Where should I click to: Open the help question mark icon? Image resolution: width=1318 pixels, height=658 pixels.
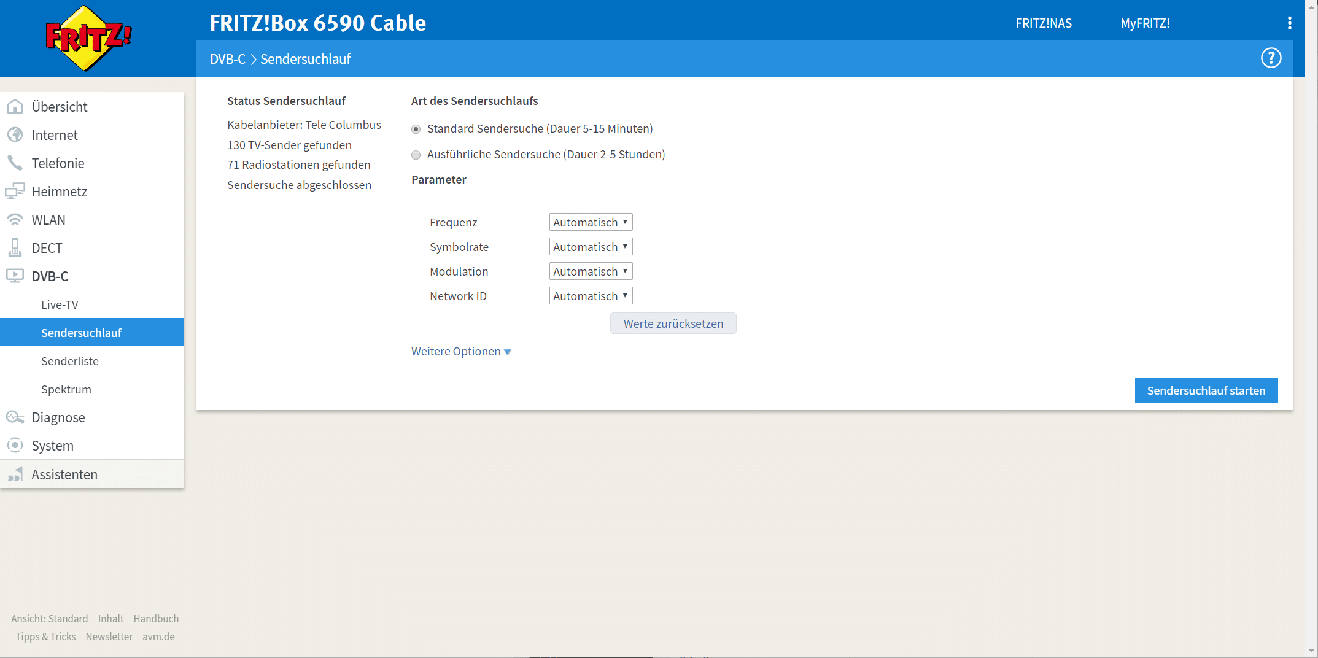coord(1271,58)
